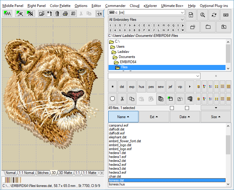Viewport: 234px width, 190px height.
Task: Select the 'EMBIRD64' folder in the tree
Action: [128, 62]
